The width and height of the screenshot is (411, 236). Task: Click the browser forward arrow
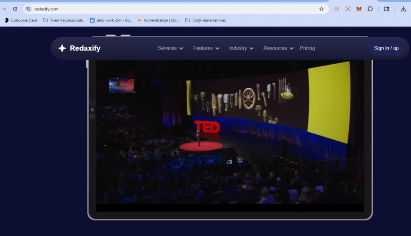point(4,9)
